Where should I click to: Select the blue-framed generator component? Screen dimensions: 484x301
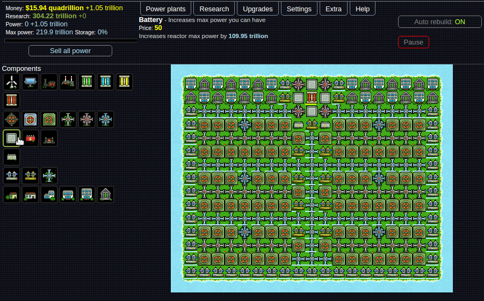31,120
